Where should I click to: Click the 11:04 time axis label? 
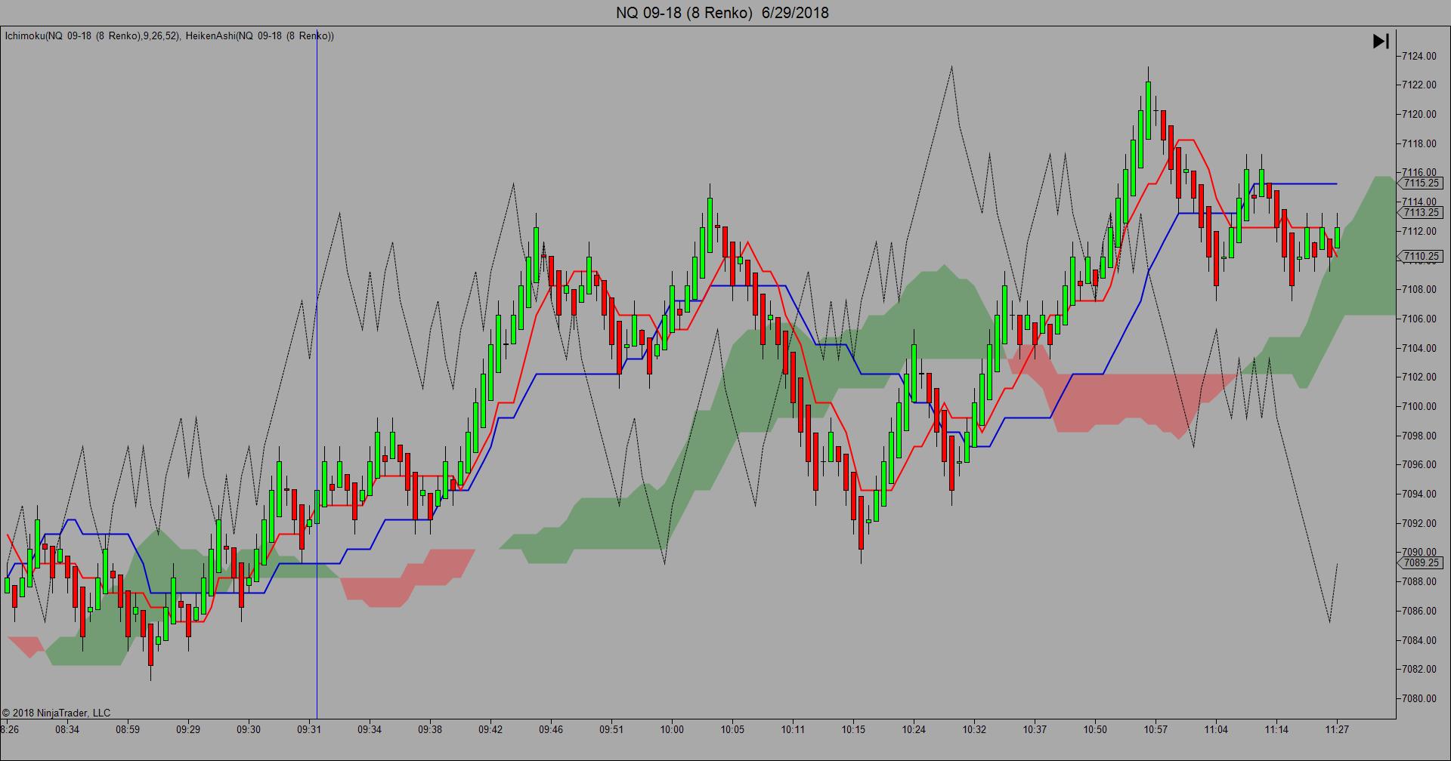(1216, 729)
